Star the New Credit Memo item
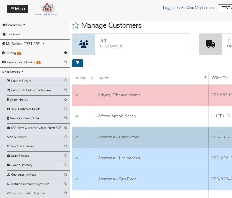The image size is (232, 198). [66, 146]
